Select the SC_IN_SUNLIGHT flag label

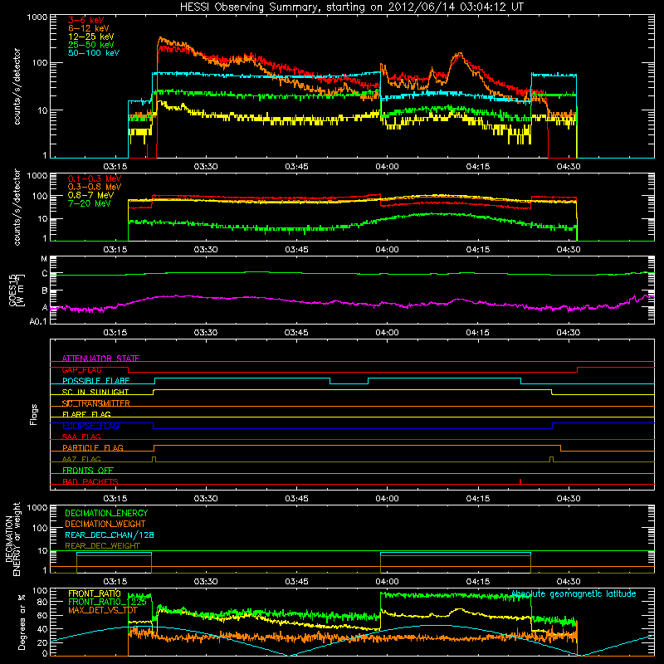click(x=95, y=392)
